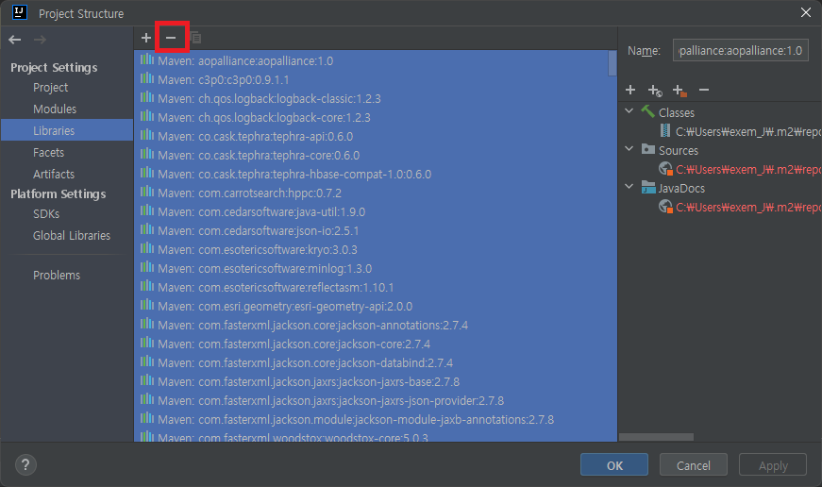Select Maven: jackson-core:2.7.4 entry
The width and height of the screenshot is (822, 487).
(x=376, y=344)
